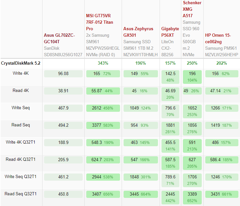240x206 pixels.
Task: Open the Asus GL702ZC-GC104T link
Action: [x=59, y=38]
